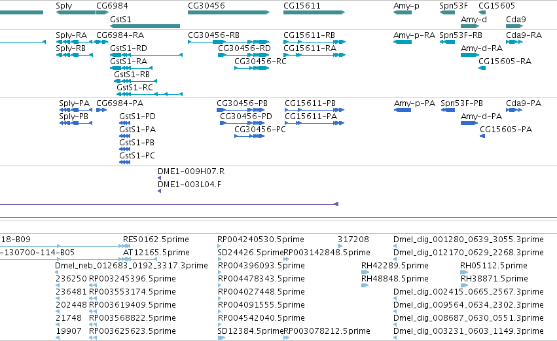Image resolution: width=557 pixels, height=341 pixels.
Task: Select the CG6984 gene label
Action: click(x=113, y=6)
